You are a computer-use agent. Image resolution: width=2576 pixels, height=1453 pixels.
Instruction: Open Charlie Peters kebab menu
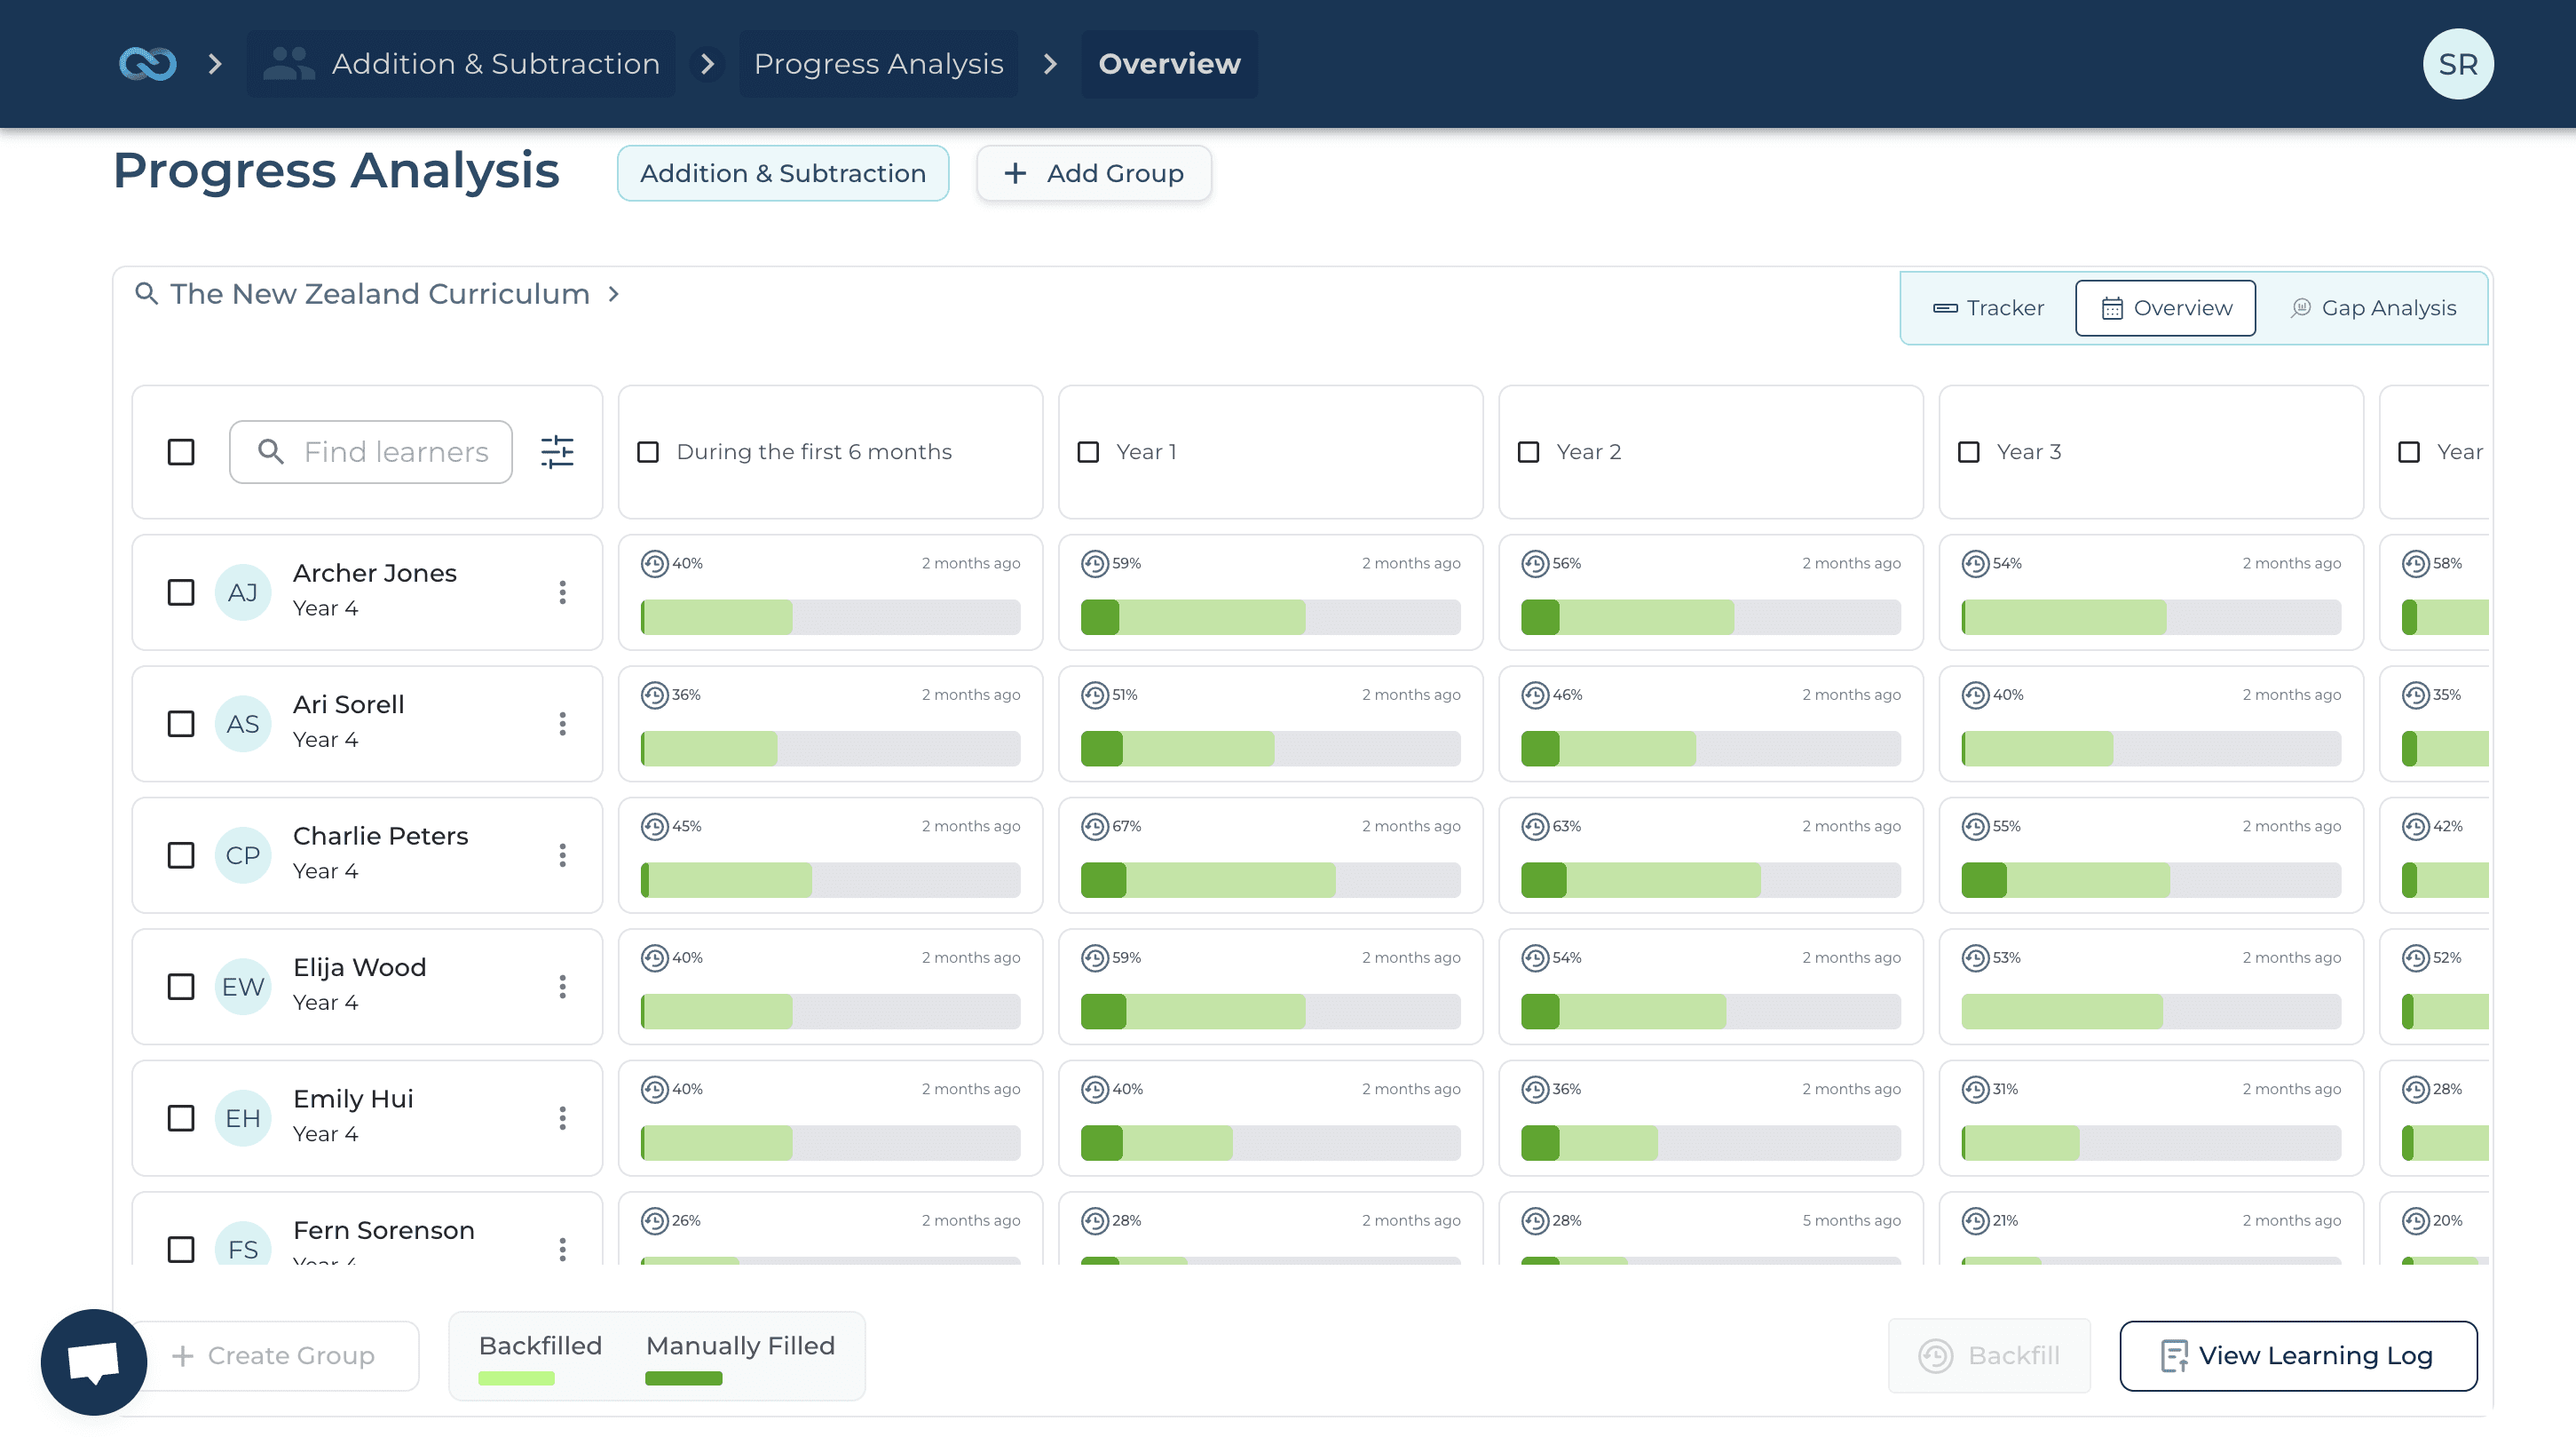click(x=562, y=855)
